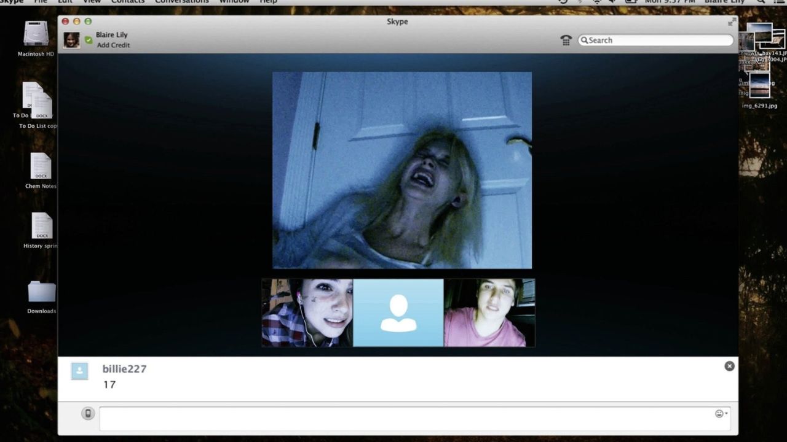Dismiss the billie227 message with X

point(729,366)
